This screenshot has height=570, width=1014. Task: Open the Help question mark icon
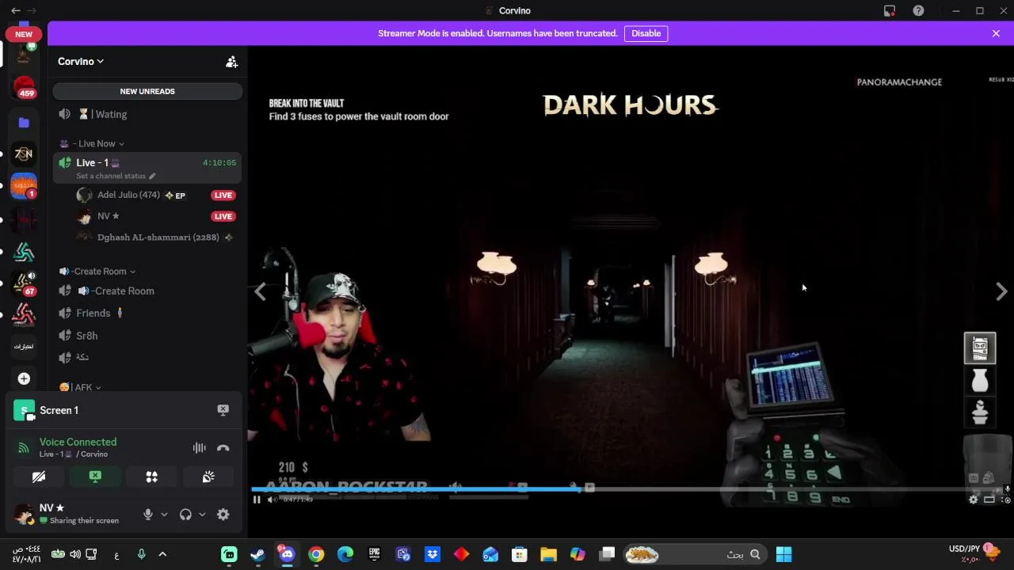[x=918, y=10]
